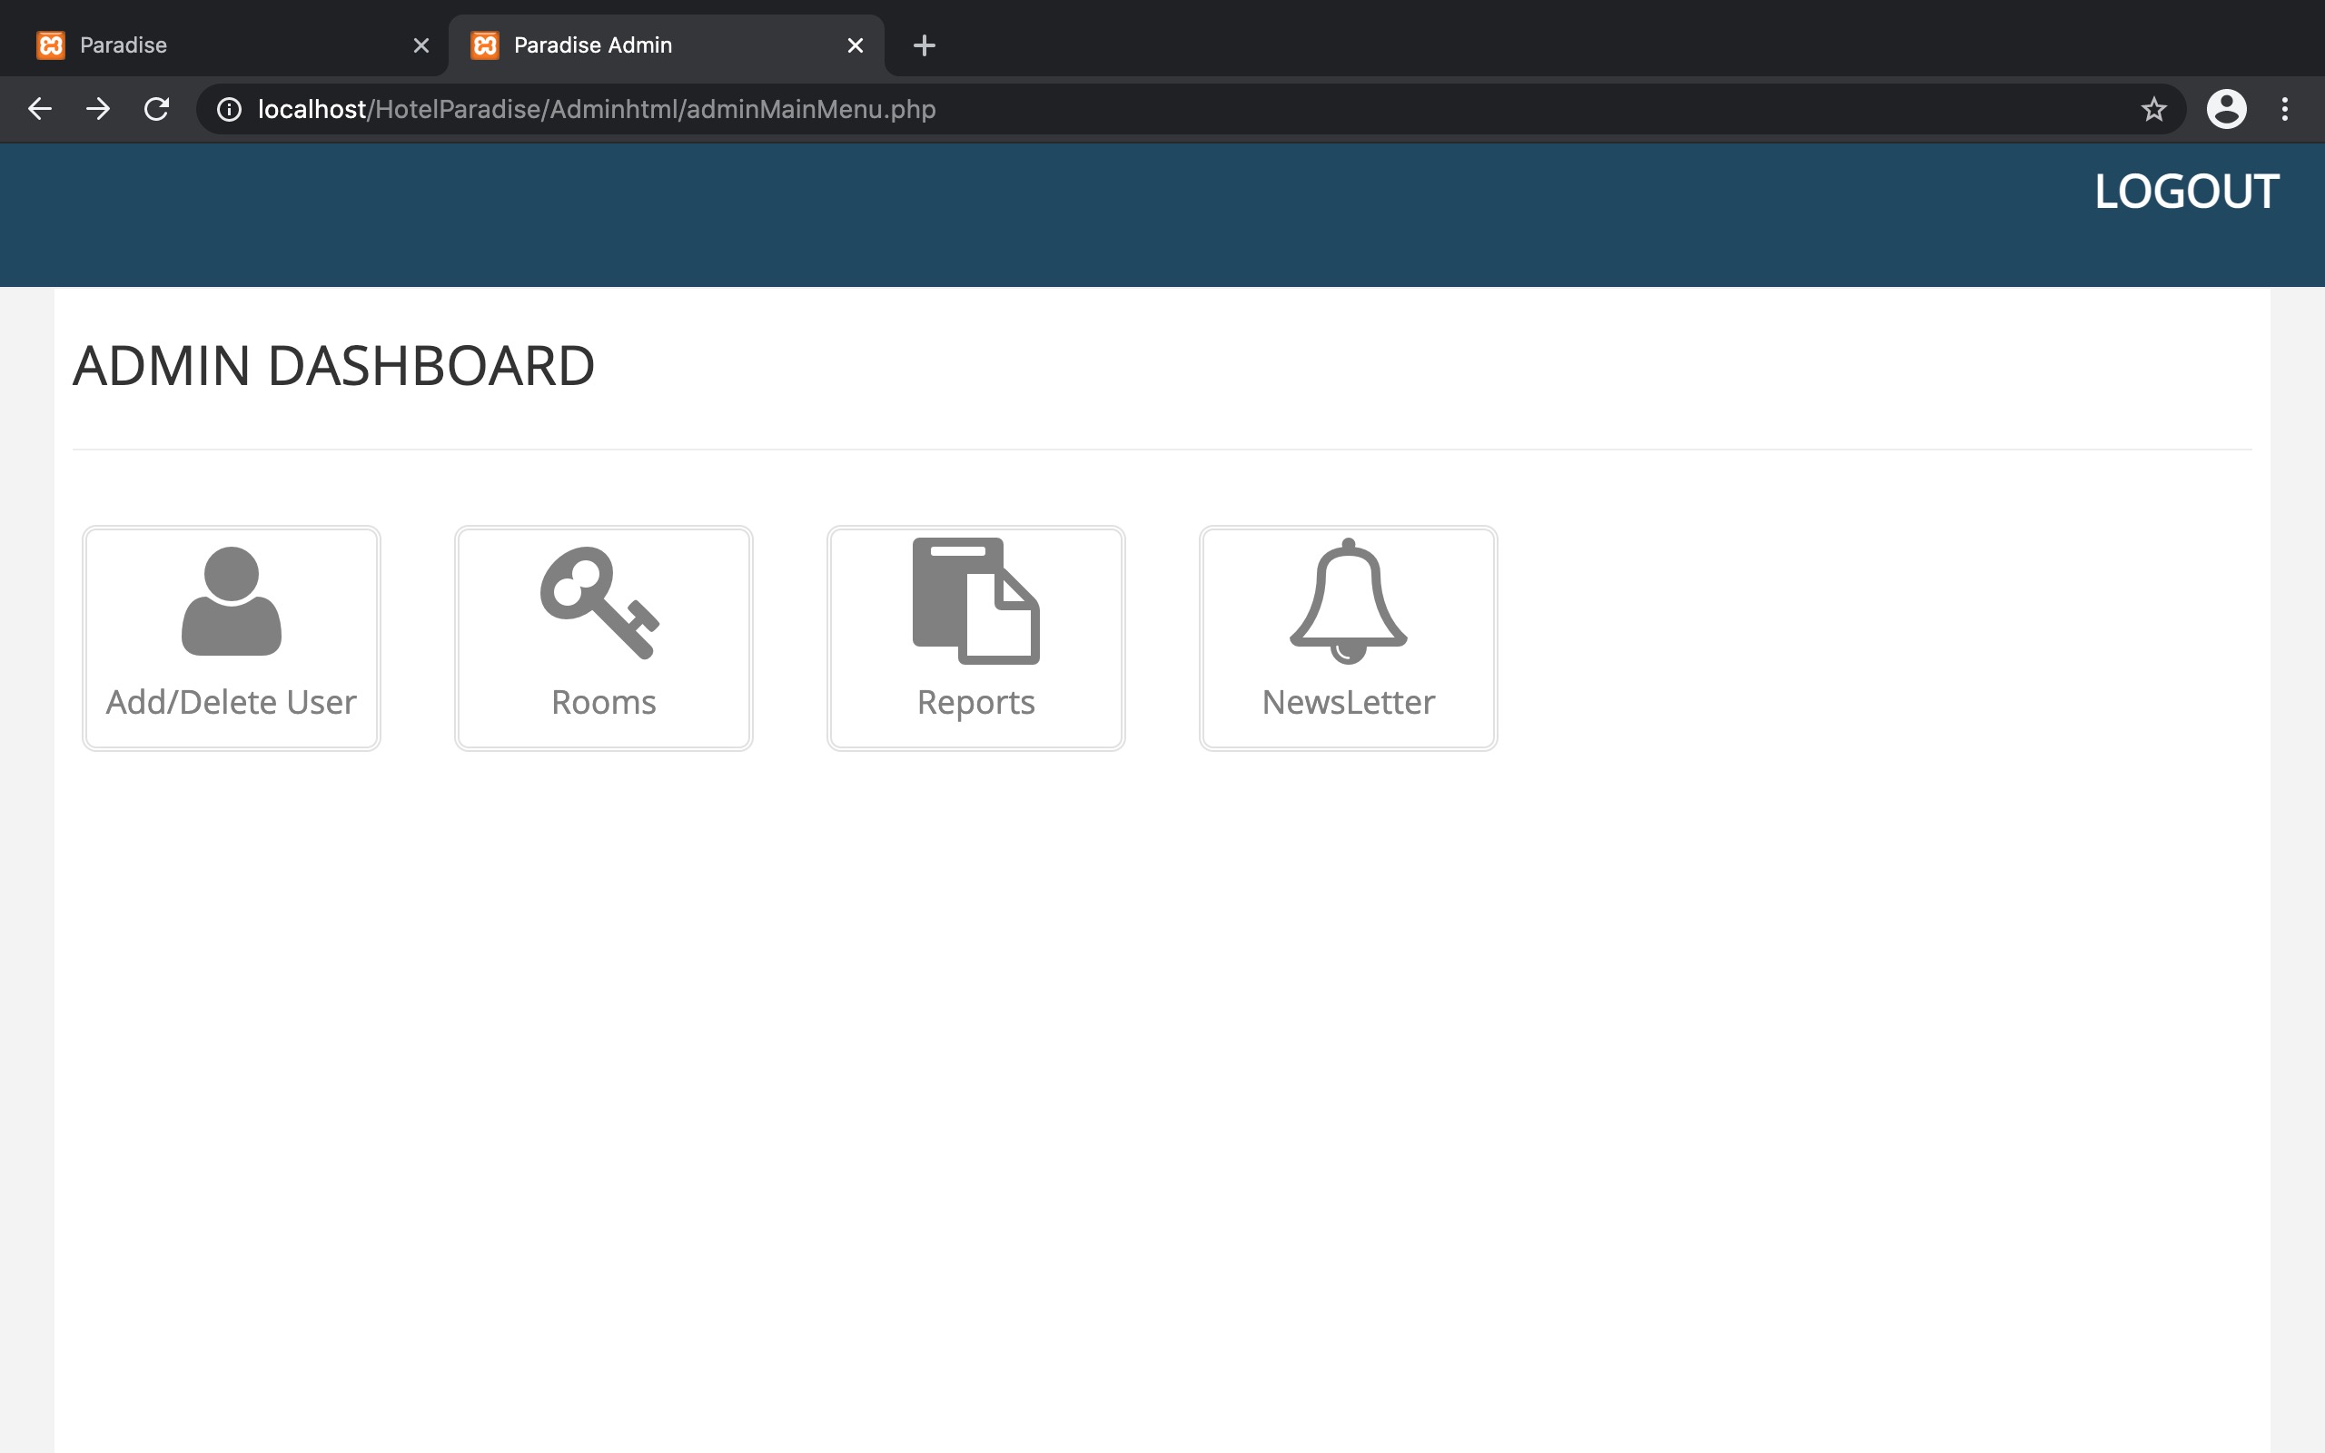Reload the page with the refresh icon
2325x1453 pixels.
tap(156, 110)
